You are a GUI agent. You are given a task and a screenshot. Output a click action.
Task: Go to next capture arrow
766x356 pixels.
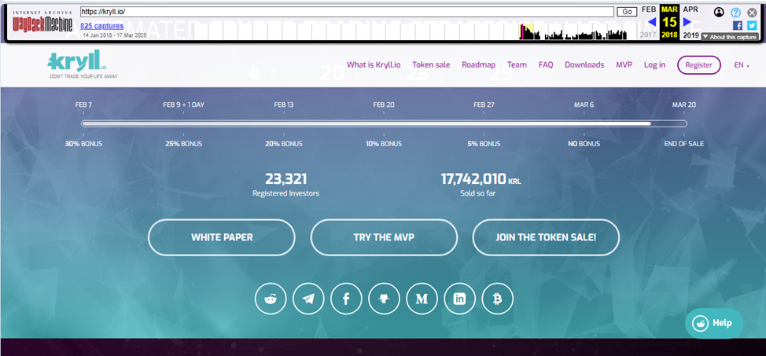[687, 22]
